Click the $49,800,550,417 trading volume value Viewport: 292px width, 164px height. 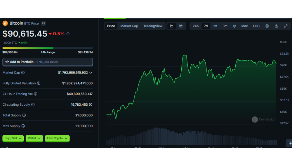pyautogui.click(x=79, y=94)
